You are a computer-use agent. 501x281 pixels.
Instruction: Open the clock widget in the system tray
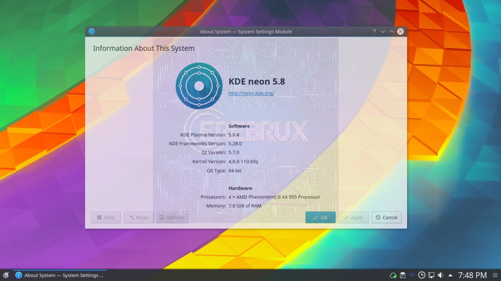point(422,275)
